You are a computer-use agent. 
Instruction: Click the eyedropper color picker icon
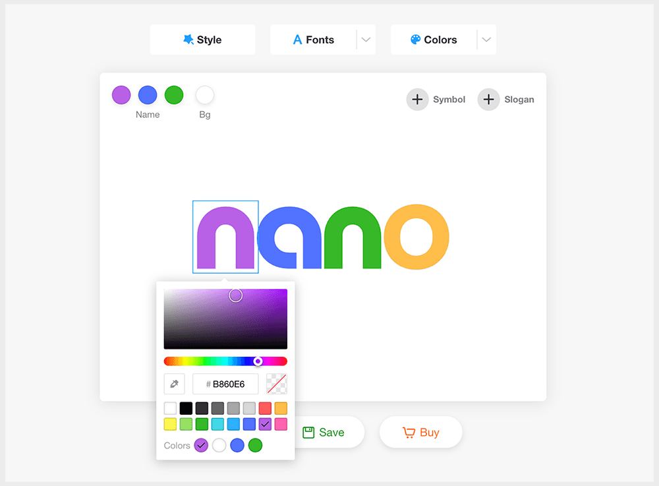(175, 384)
